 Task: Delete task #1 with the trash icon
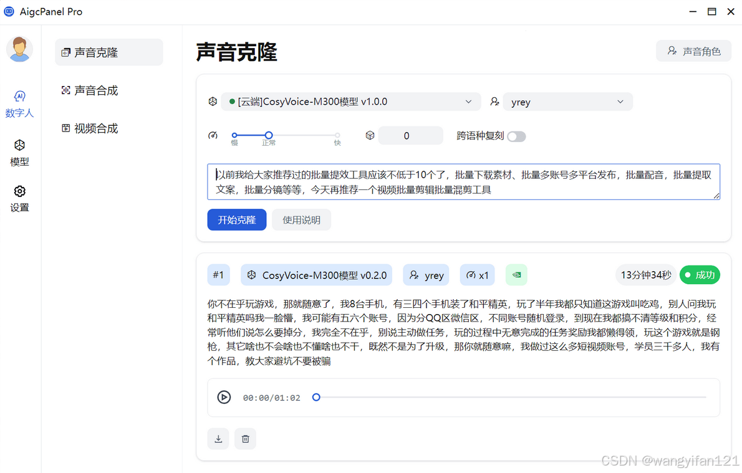(245, 439)
